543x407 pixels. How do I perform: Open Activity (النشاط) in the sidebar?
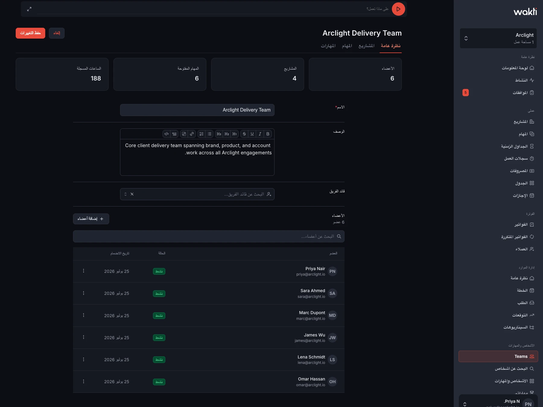[x=498, y=80]
